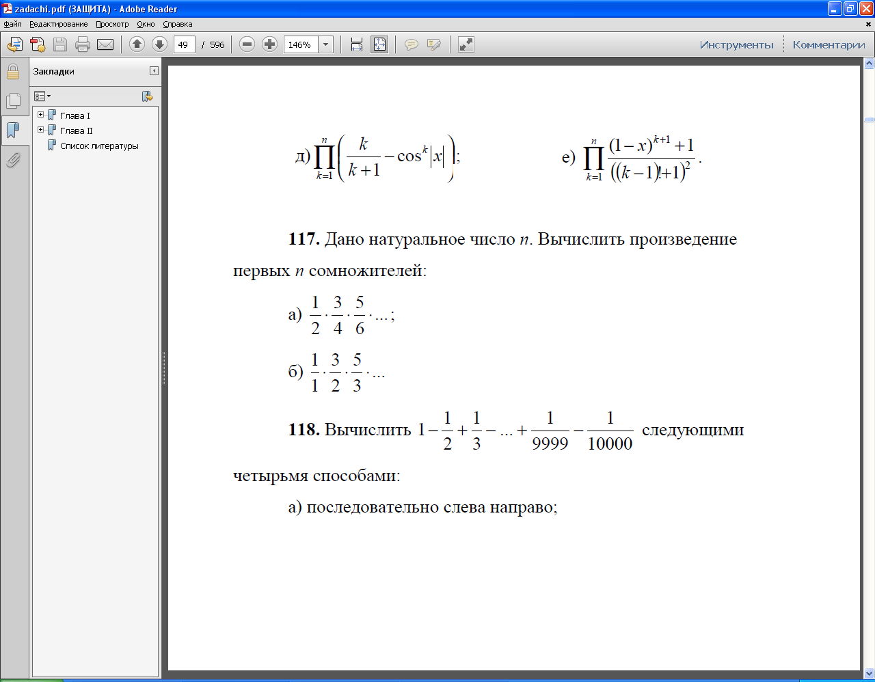Open the Редактирование menu

point(58,24)
